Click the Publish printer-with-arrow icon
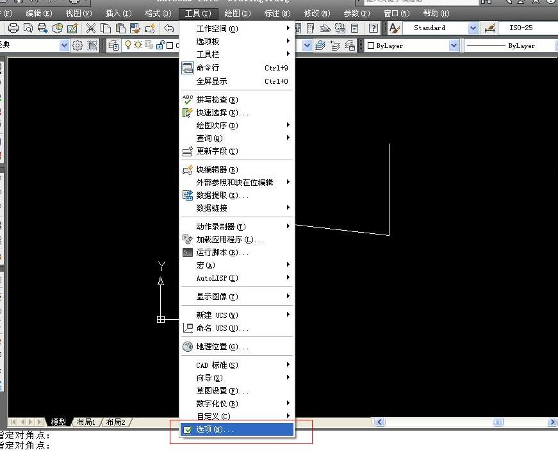This screenshot has height=455, width=558. pos(42,28)
